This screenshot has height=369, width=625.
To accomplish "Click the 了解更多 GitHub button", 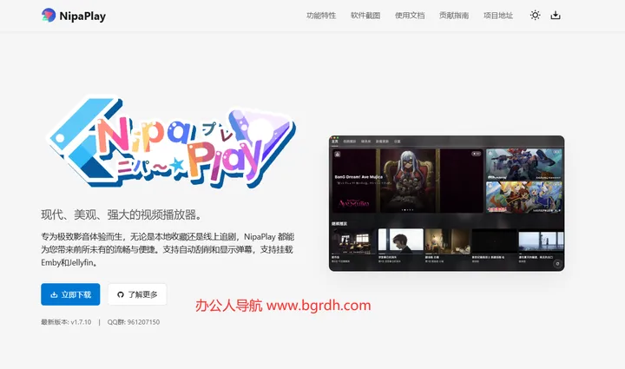I will click(x=137, y=294).
